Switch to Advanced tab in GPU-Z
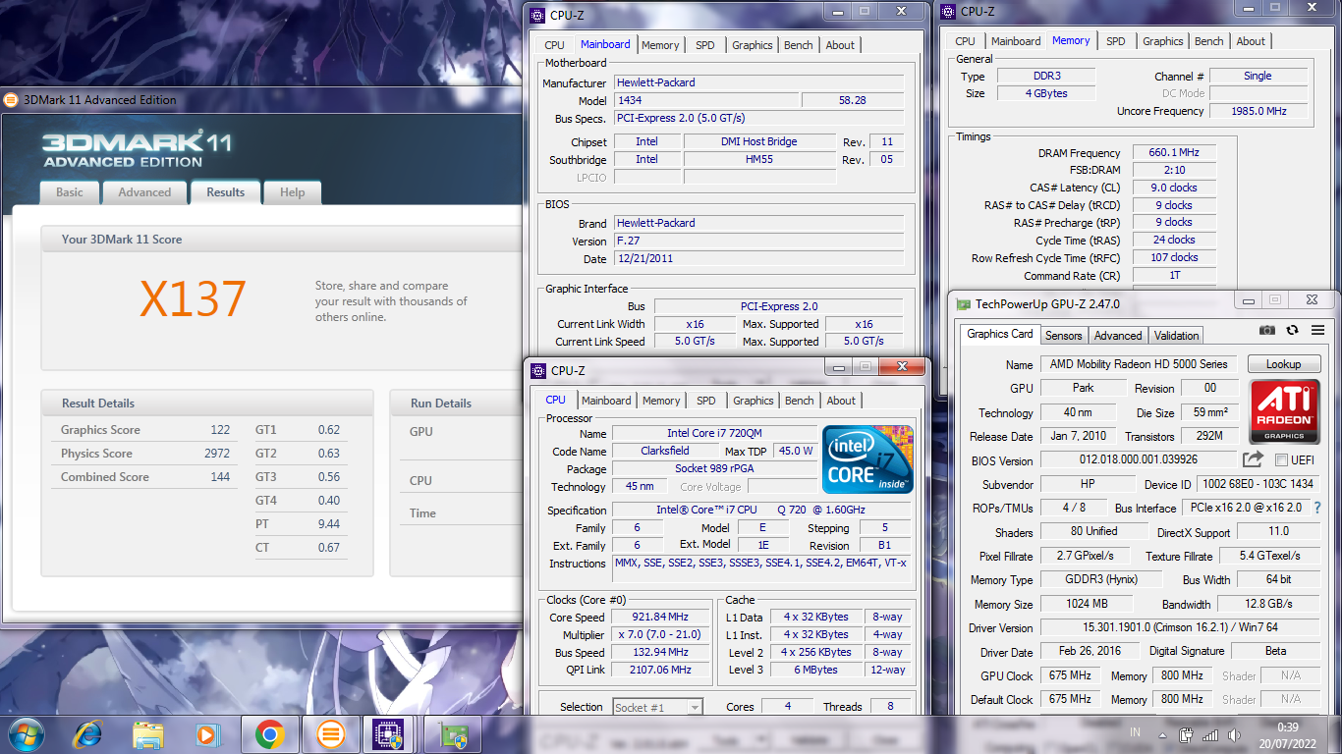 1118,335
